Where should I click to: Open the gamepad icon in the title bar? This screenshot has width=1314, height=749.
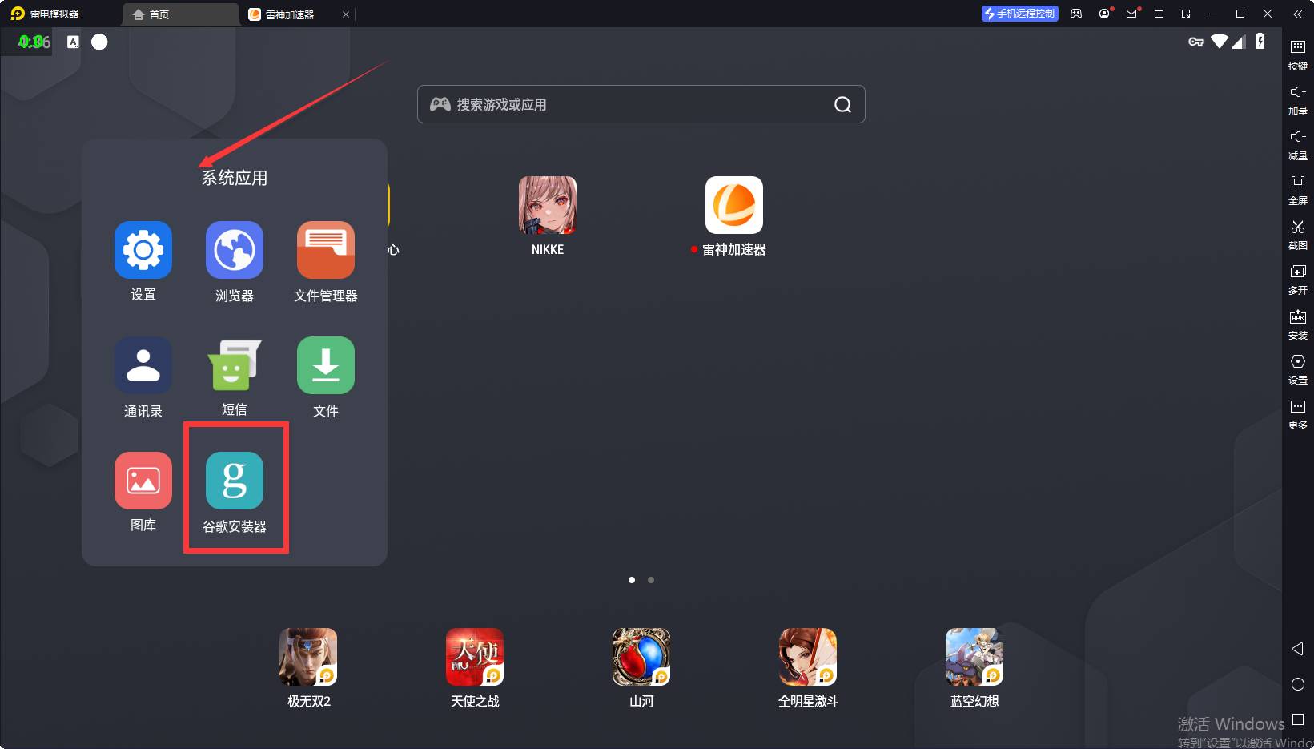tap(1076, 14)
